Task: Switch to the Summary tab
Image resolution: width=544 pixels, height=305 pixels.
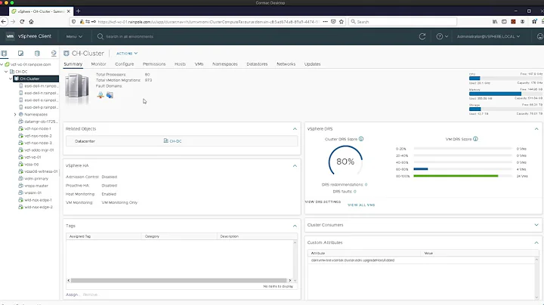Action: click(73, 64)
